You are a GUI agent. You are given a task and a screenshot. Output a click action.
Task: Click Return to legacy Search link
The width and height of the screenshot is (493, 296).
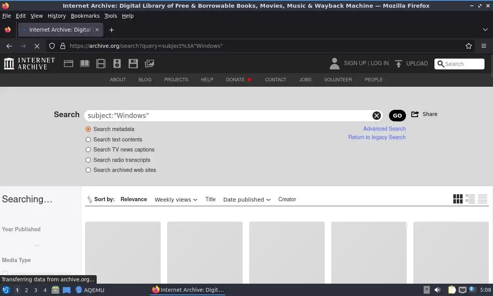click(377, 137)
